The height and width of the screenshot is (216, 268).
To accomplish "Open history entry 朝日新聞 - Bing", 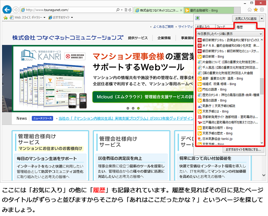I will pos(211,57).
